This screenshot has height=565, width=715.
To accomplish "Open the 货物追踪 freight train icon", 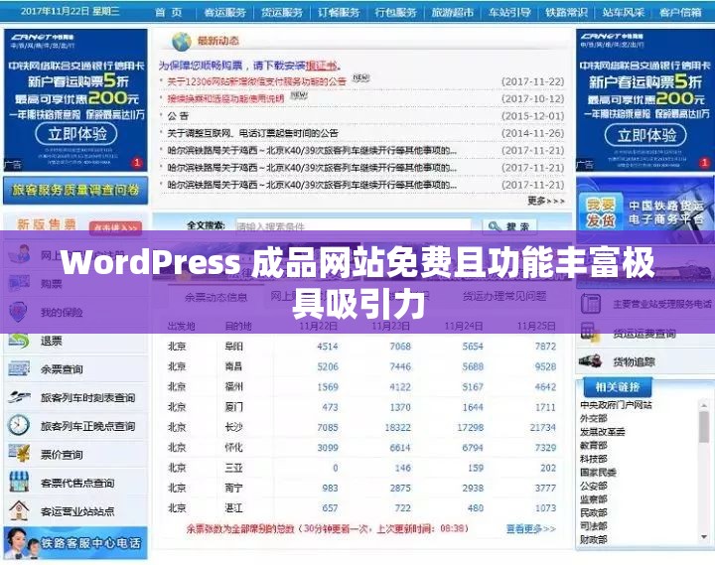I will coord(590,361).
